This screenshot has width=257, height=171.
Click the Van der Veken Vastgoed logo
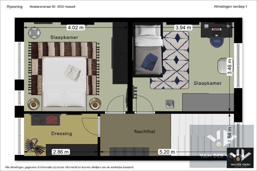[239, 158]
